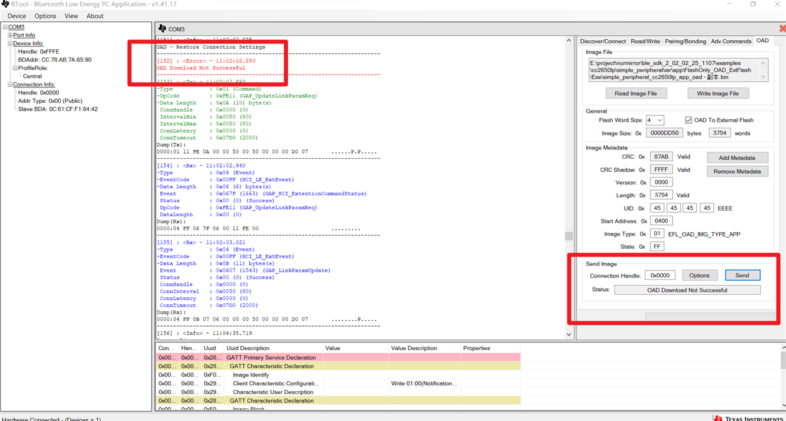This screenshot has height=421, width=786.
Task: Click the Version value field
Action: [661, 182]
